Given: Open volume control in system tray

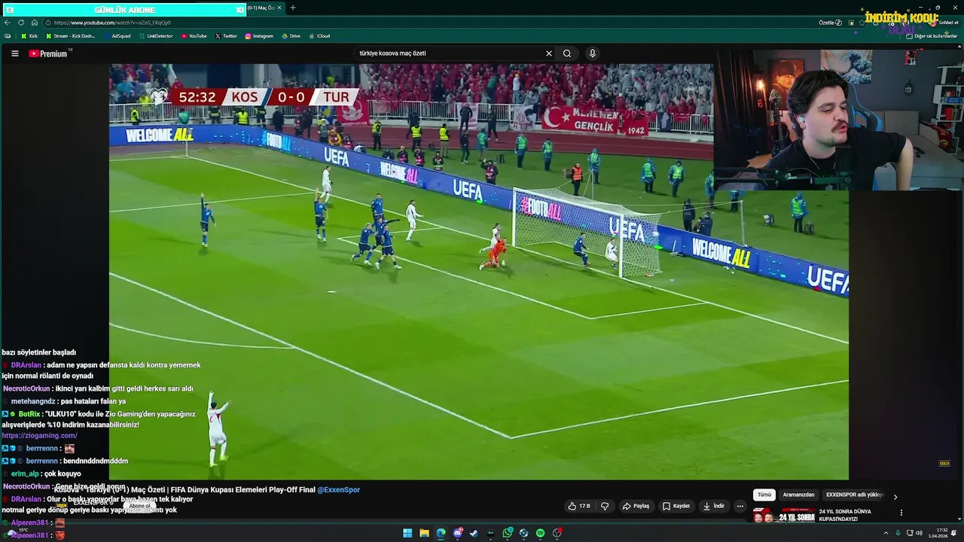Looking at the screenshot, I should pos(920,533).
